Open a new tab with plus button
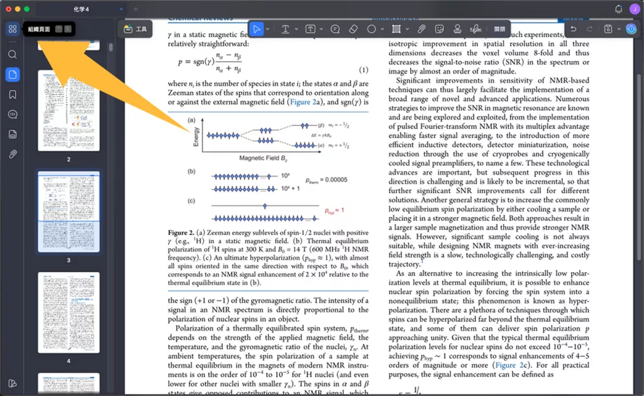Image resolution: width=644 pixels, height=396 pixels. pyautogui.click(x=136, y=9)
